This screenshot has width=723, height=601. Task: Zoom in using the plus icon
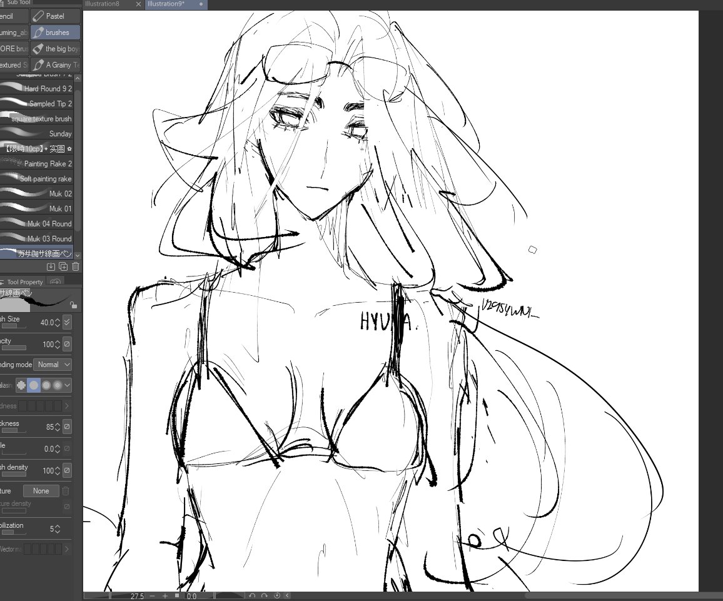tap(165, 596)
